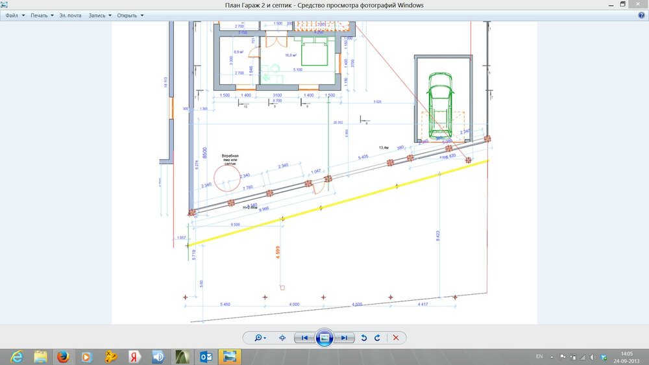Image resolution: width=649 pixels, height=365 pixels.
Task: Open Firefox from the taskbar
Action: click(x=63, y=357)
